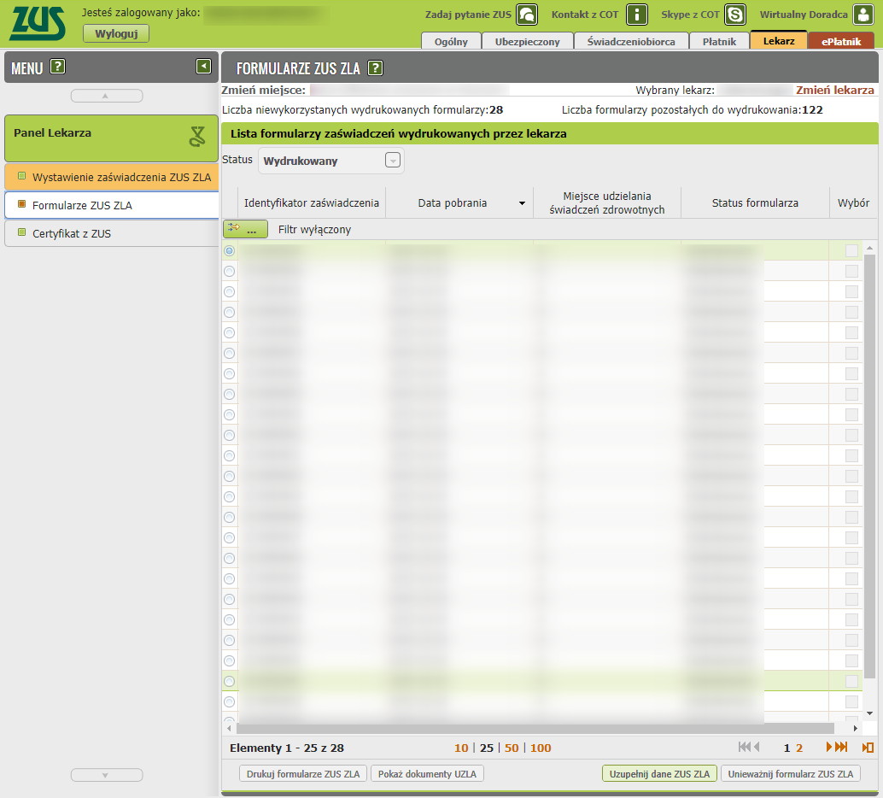Viewport: 883px width, 798px height.
Task: Click the orange icon right of the last-page arrow
Action: tap(868, 748)
